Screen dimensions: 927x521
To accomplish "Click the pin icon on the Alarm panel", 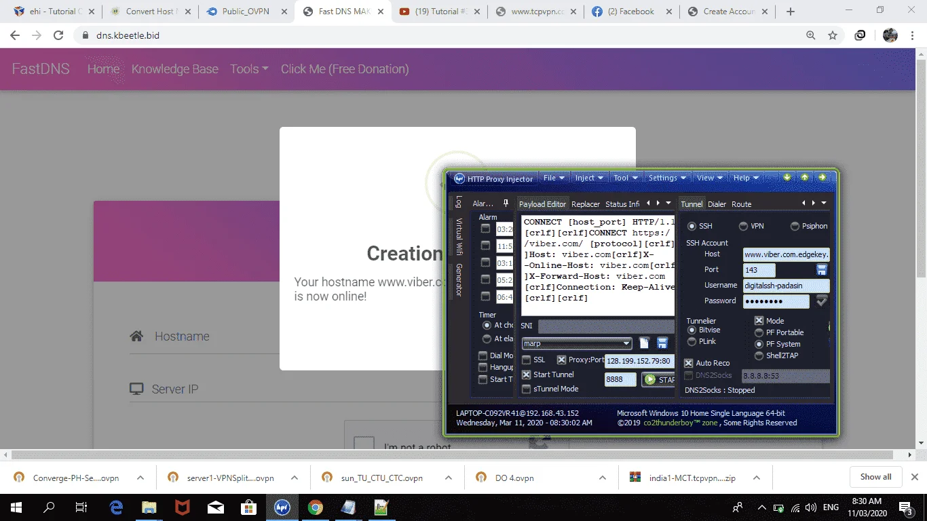I will (506, 204).
